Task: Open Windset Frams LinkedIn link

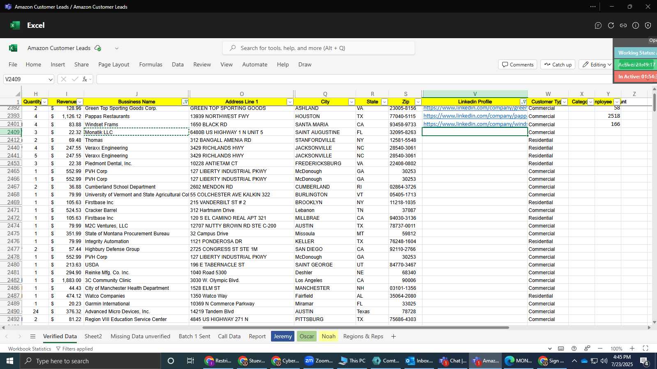Action: 475,124
